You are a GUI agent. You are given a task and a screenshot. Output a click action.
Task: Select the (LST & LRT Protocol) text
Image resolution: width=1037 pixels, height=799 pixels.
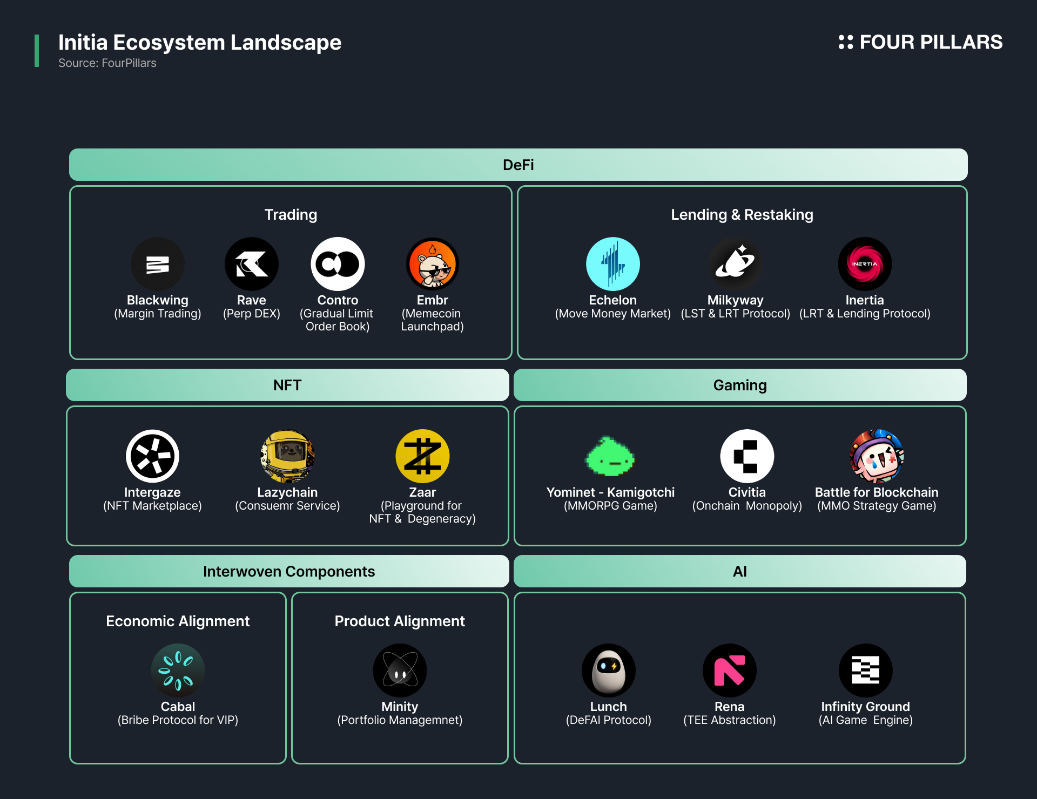pyautogui.click(x=736, y=314)
